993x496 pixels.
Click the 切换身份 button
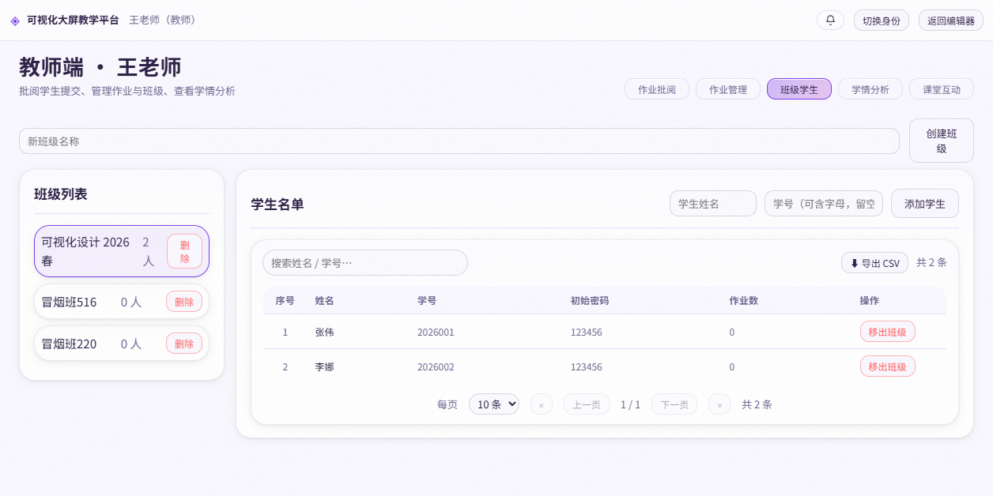coord(882,21)
